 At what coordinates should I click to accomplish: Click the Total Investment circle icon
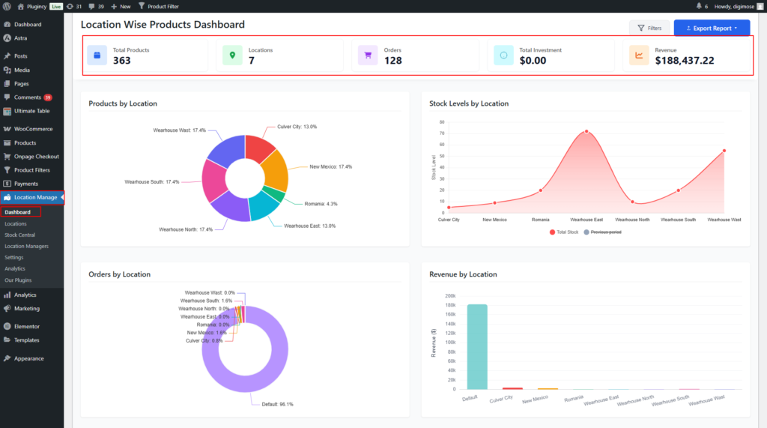click(x=503, y=55)
